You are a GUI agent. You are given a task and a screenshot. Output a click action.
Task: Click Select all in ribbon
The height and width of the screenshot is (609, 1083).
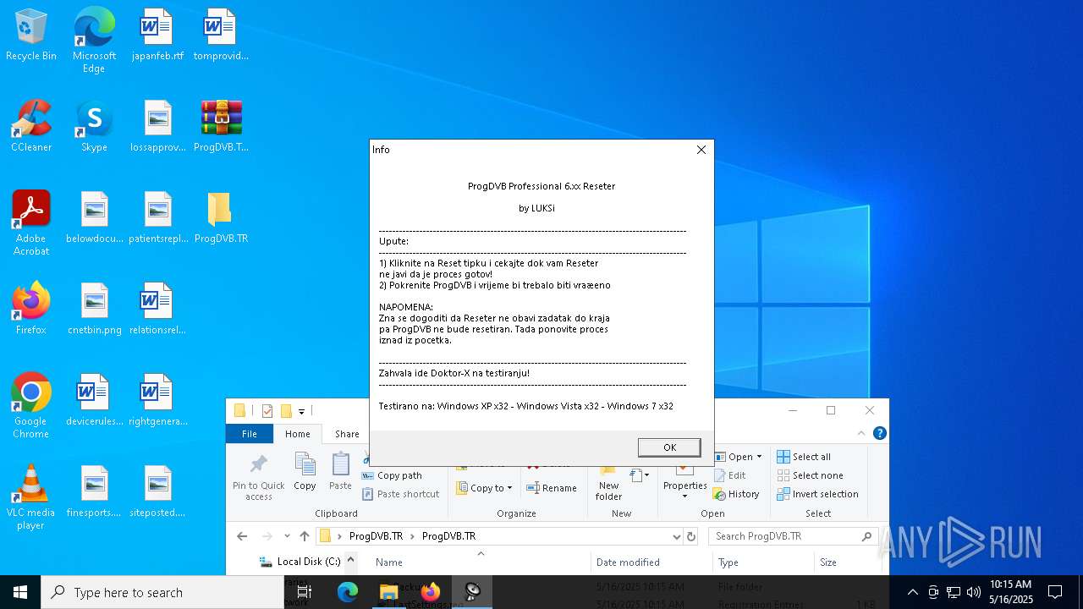point(804,457)
